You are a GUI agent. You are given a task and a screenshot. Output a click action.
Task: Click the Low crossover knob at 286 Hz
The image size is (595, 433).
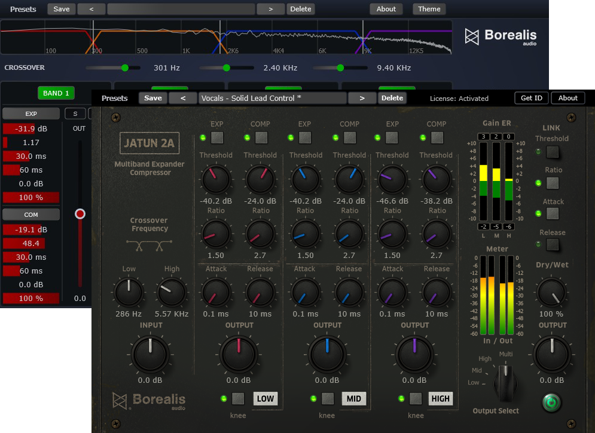tap(129, 292)
